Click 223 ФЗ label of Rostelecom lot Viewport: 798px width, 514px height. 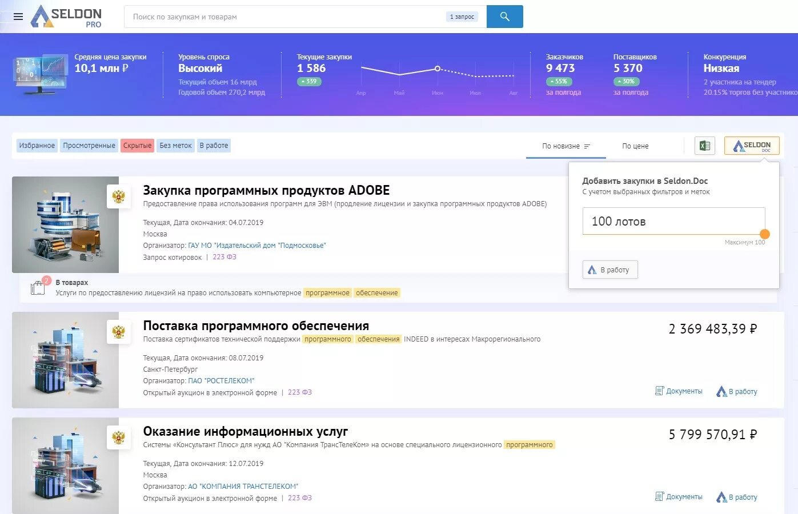(300, 392)
